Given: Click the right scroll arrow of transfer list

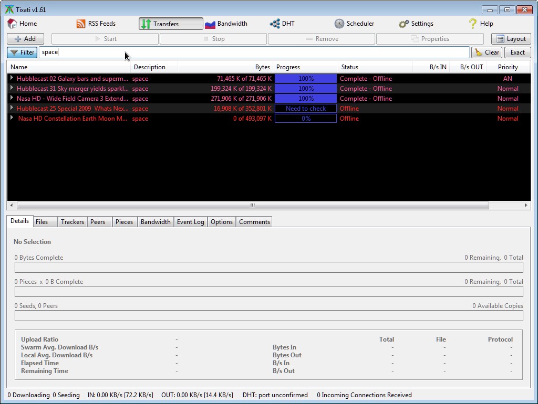Looking at the screenshot, I should point(526,206).
